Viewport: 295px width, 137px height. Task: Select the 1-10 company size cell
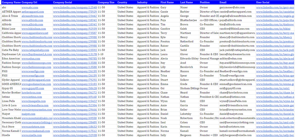tap(107, 54)
